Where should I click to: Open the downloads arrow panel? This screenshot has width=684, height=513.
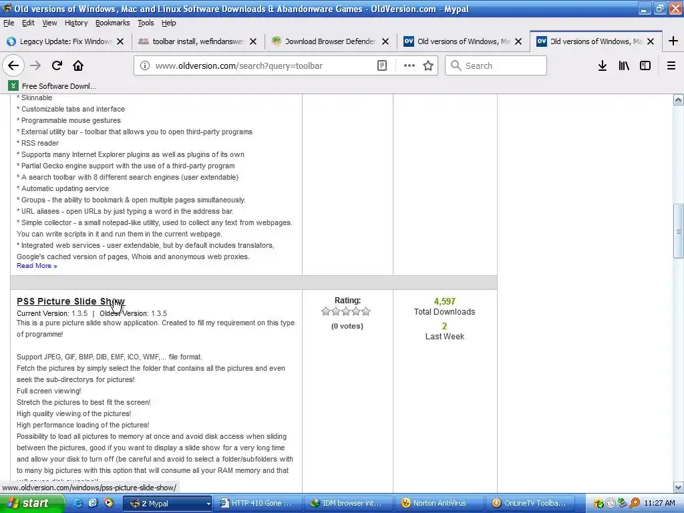pyautogui.click(x=603, y=65)
